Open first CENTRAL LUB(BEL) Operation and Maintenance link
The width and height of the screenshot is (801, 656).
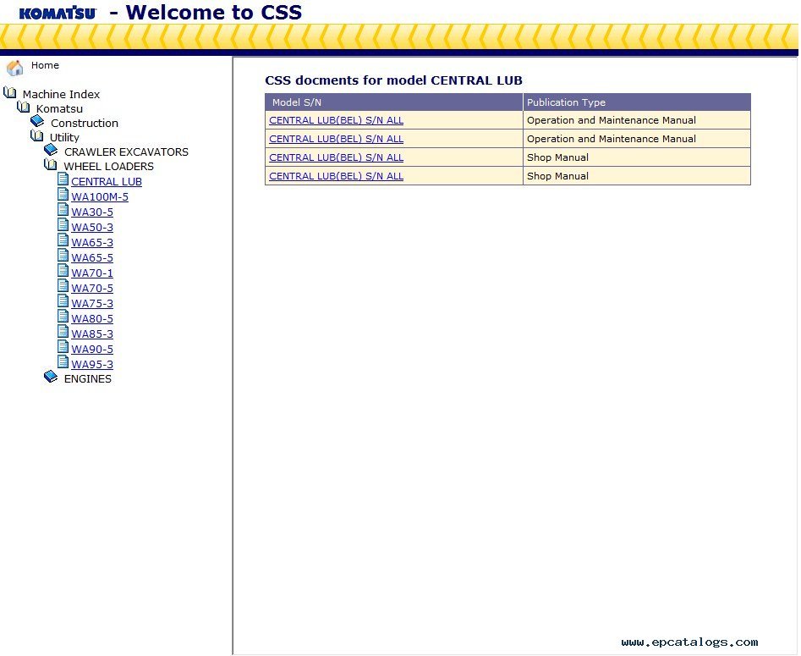pyautogui.click(x=336, y=120)
